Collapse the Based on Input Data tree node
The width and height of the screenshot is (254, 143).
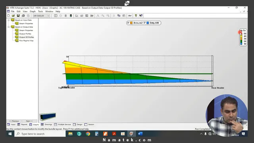click(x=9, y=20)
